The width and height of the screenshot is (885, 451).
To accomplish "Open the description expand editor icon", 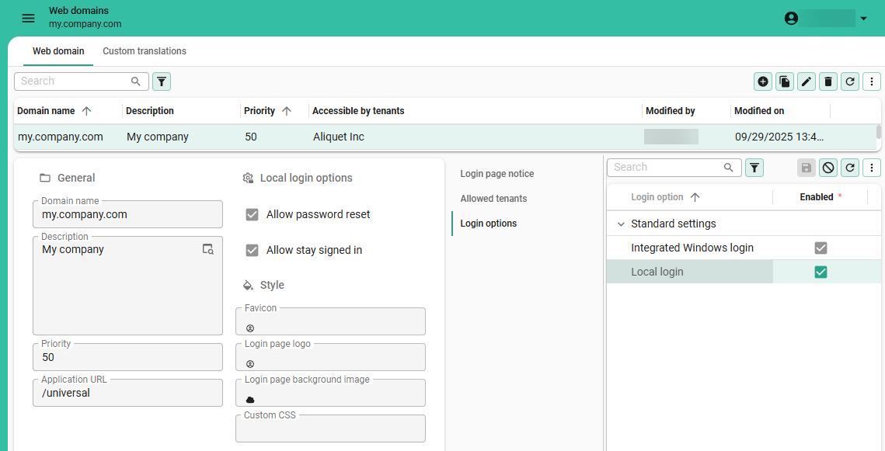I will pyautogui.click(x=207, y=249).
